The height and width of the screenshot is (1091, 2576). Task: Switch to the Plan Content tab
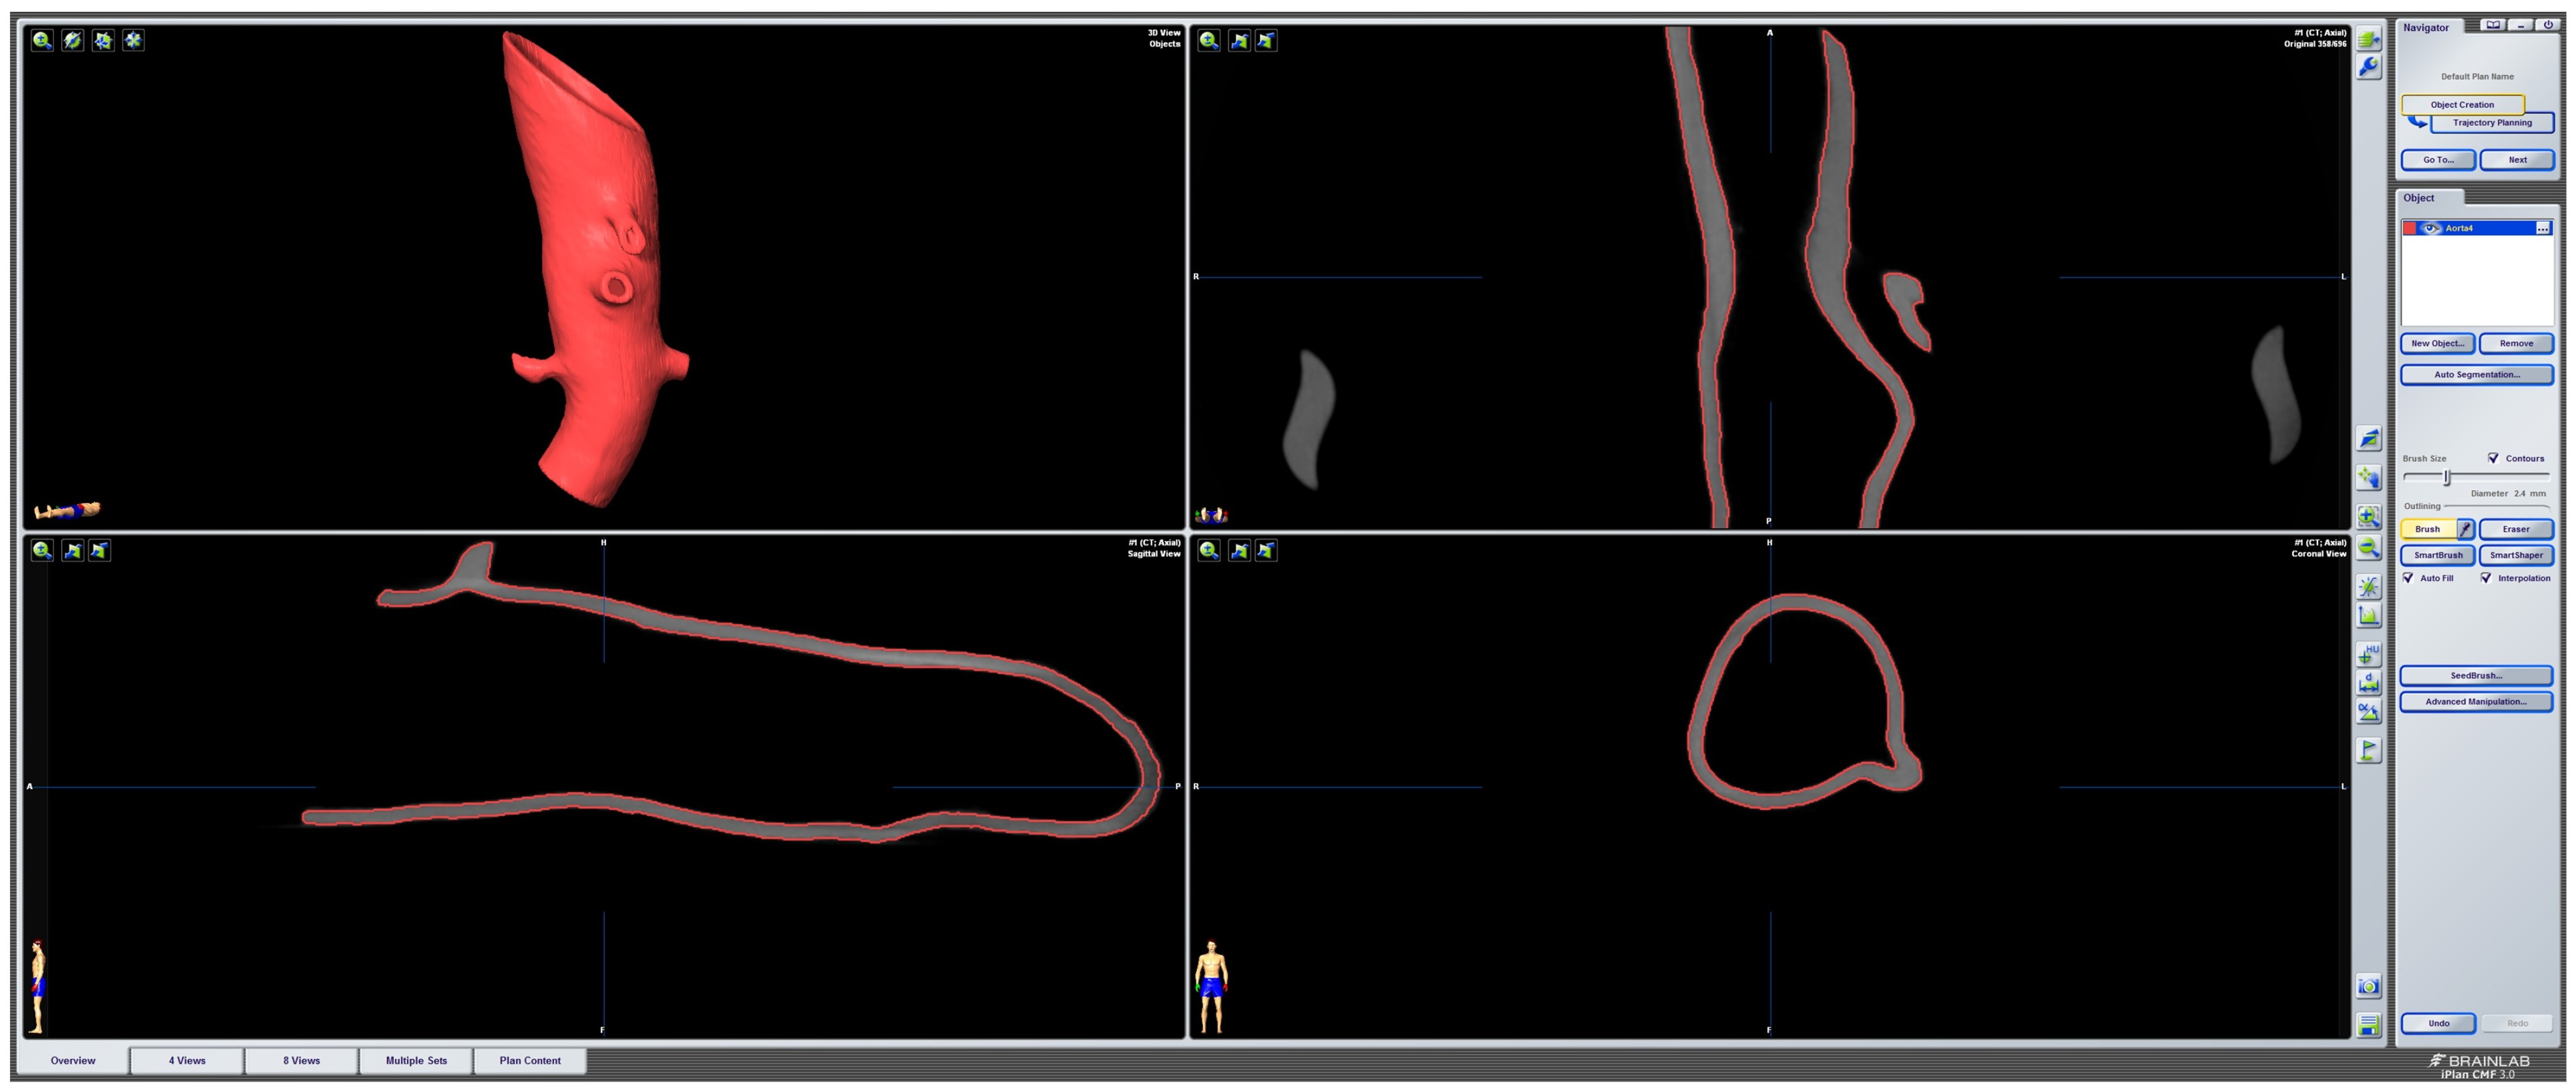(x=530, y=1061)
